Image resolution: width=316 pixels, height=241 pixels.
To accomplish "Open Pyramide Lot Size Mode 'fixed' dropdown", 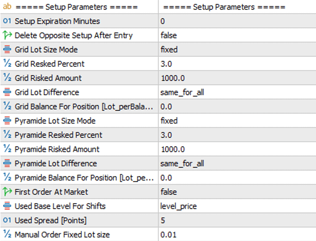I will pyautogui.click(x=169, y=121).
